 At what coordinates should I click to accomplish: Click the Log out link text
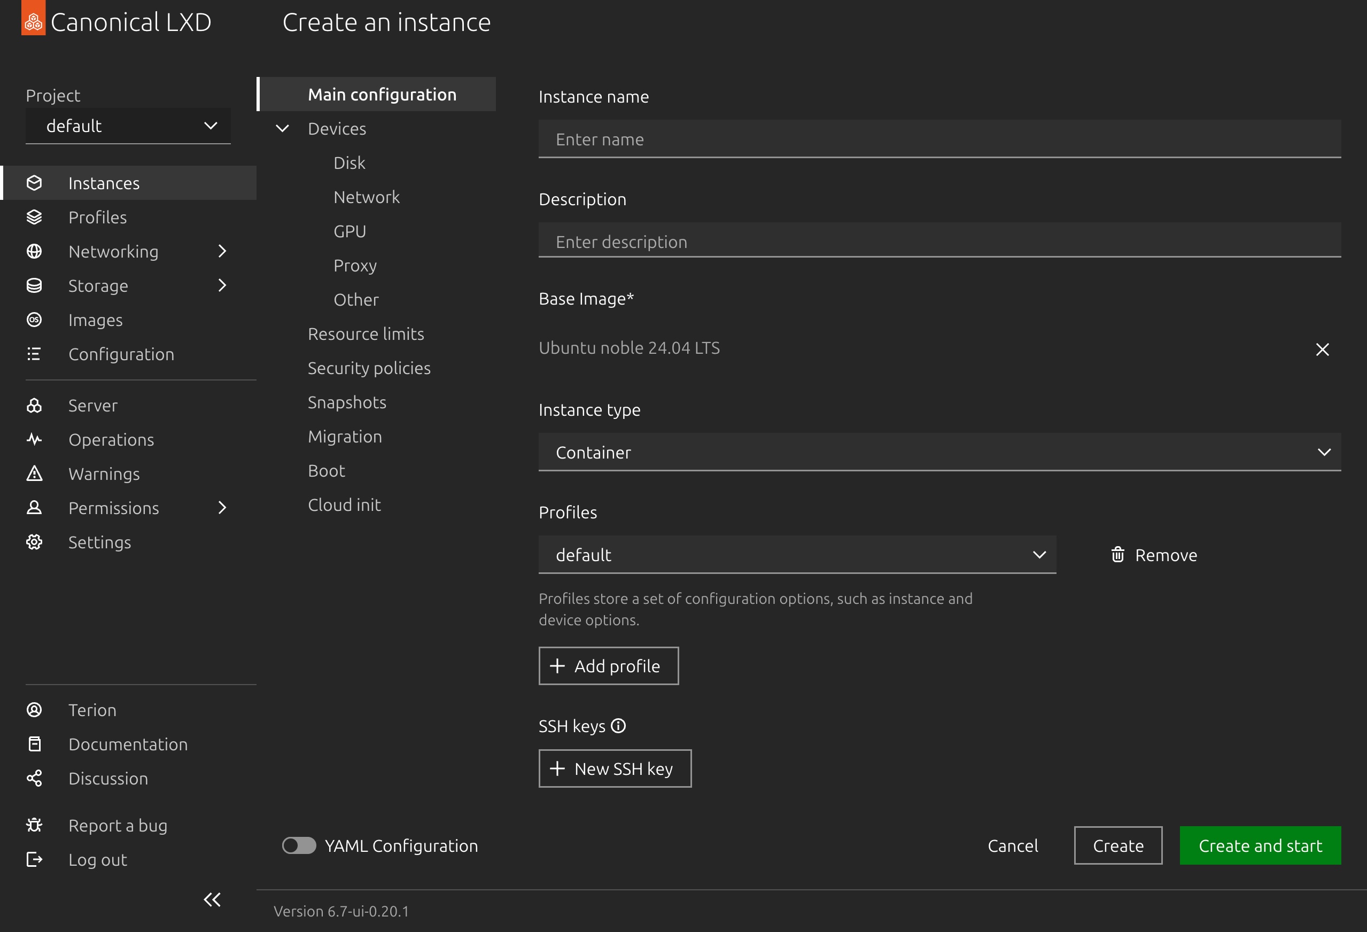(x=98, y=860)
